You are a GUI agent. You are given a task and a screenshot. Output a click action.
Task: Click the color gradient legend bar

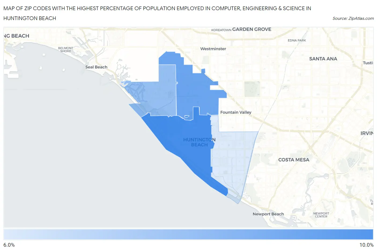(x=188, y=234)
